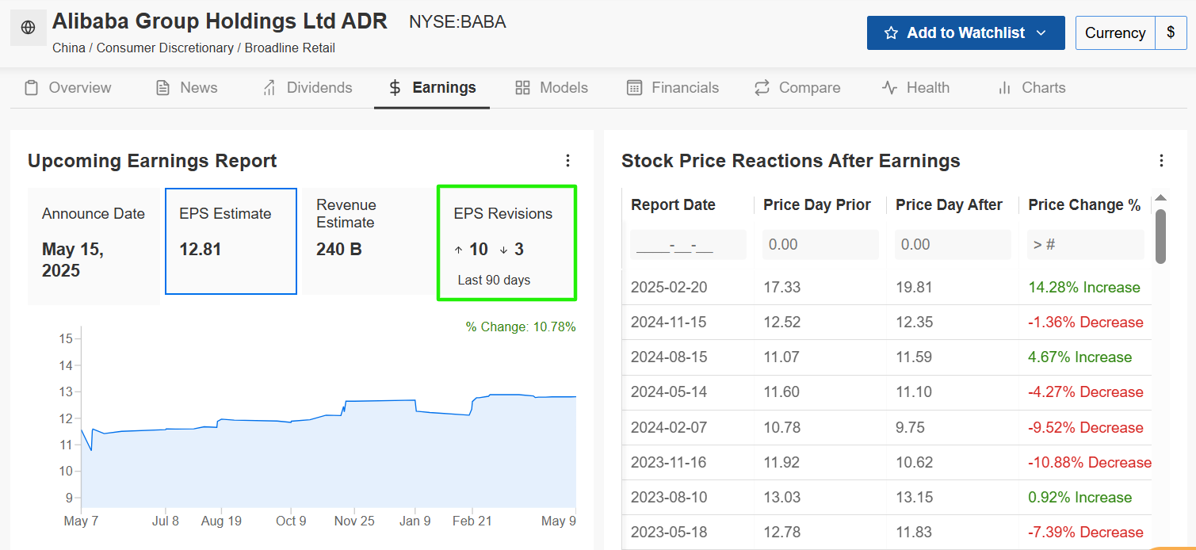
Task: Switch to the Compare tab
Action: [797, 88]
